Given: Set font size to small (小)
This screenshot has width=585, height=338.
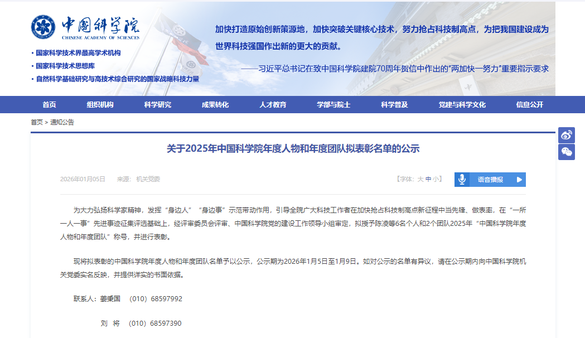Looking at the screenshot, I should click(436, 179).
